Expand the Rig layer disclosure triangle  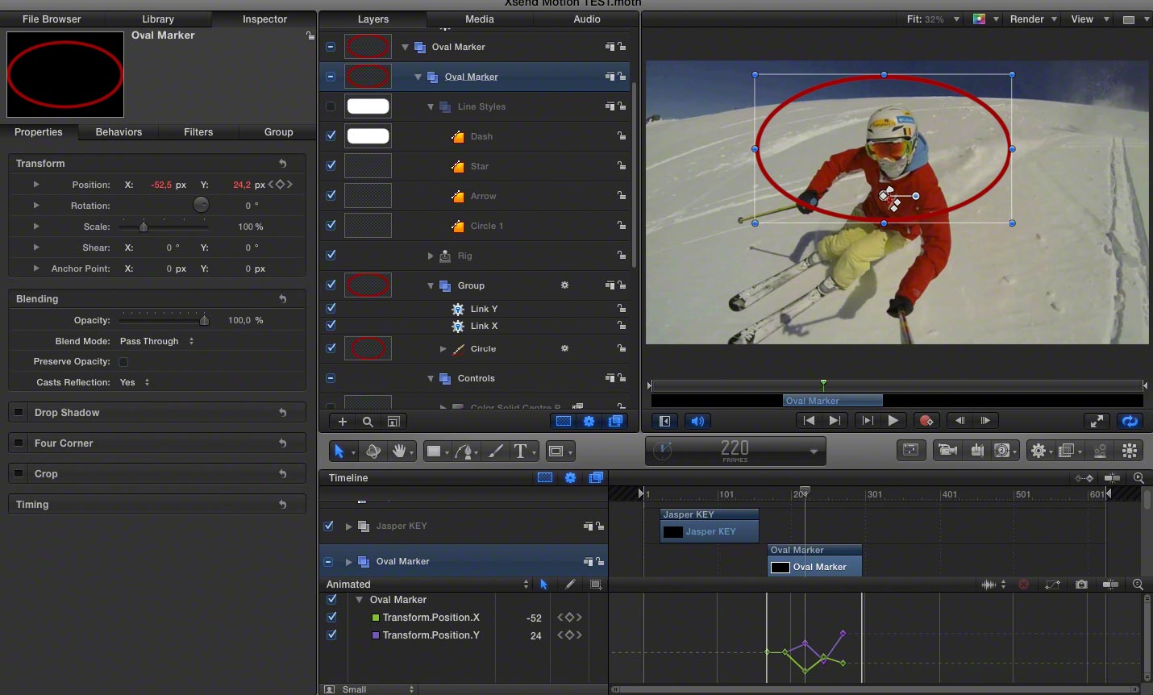pos(431,256)
